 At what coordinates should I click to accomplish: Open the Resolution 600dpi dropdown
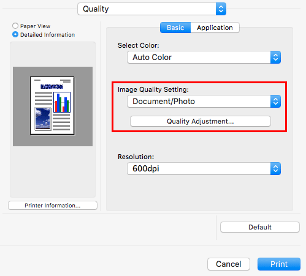pyautogui.click(x=204, y=169)
